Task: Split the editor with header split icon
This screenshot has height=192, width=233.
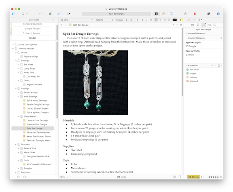Action: pos(181,25)
